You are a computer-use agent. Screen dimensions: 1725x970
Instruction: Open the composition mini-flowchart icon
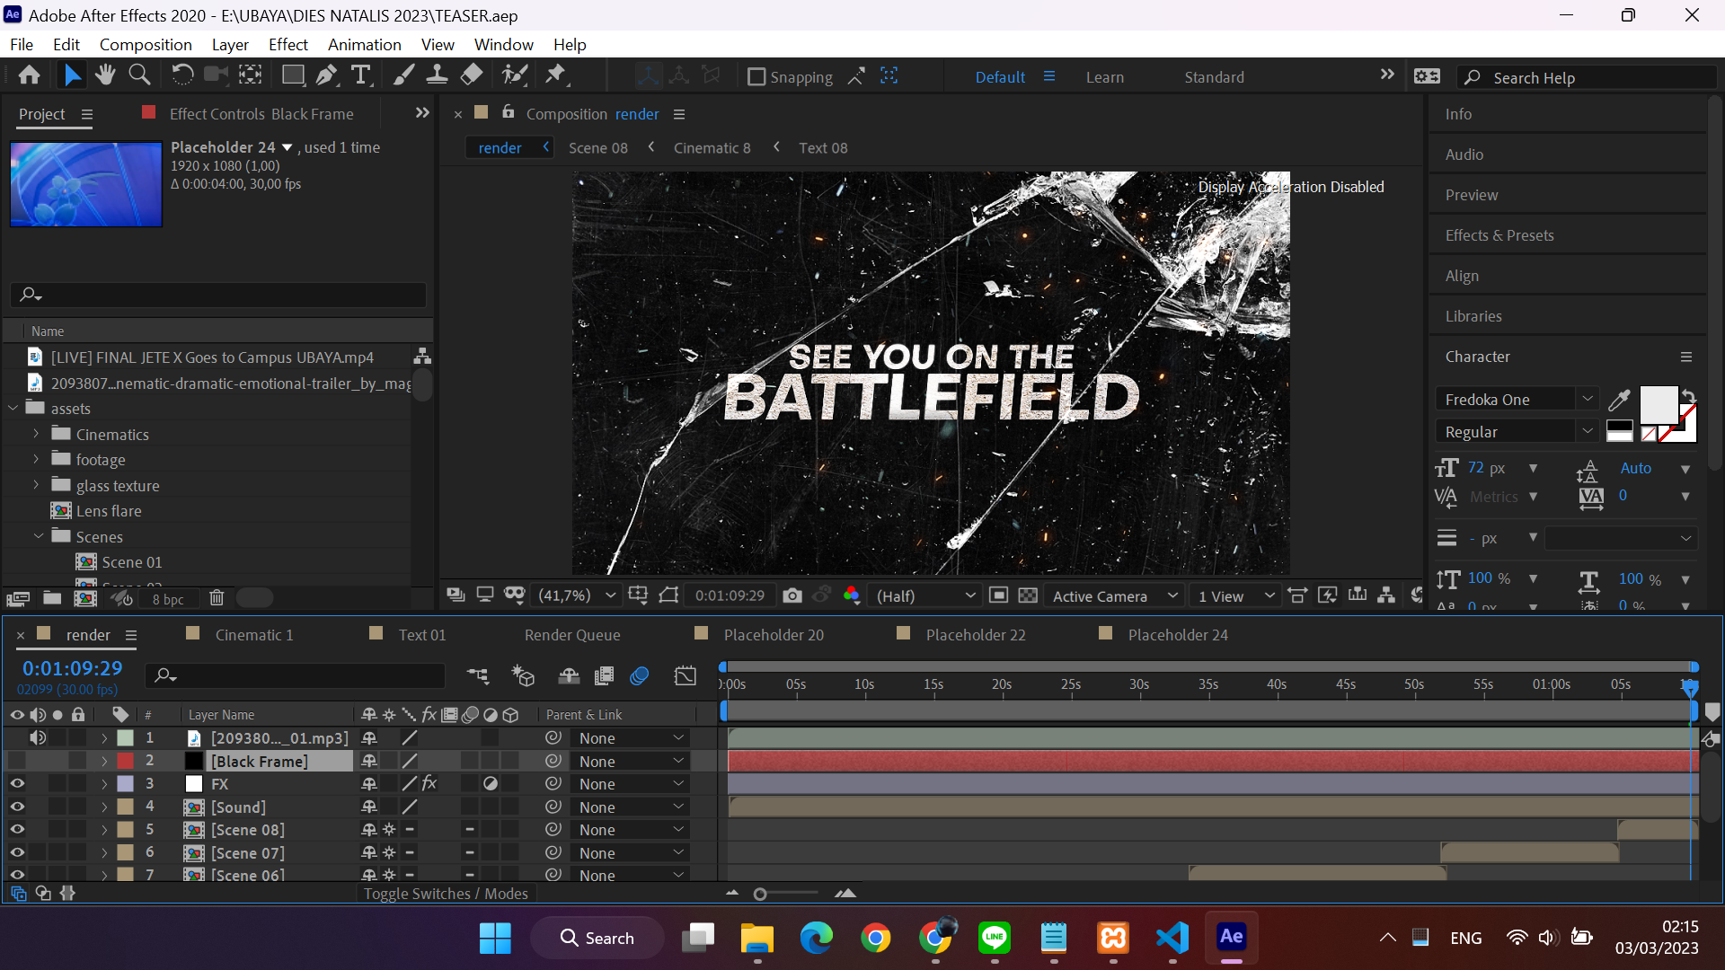(x=478, y=675)
